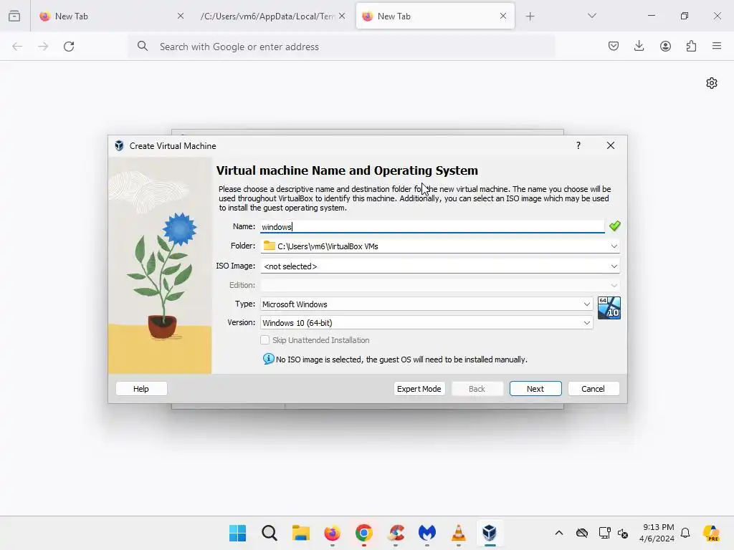
Task: Switch to the C:/Users/vm6/AppData tab
Action: [267, 16]
